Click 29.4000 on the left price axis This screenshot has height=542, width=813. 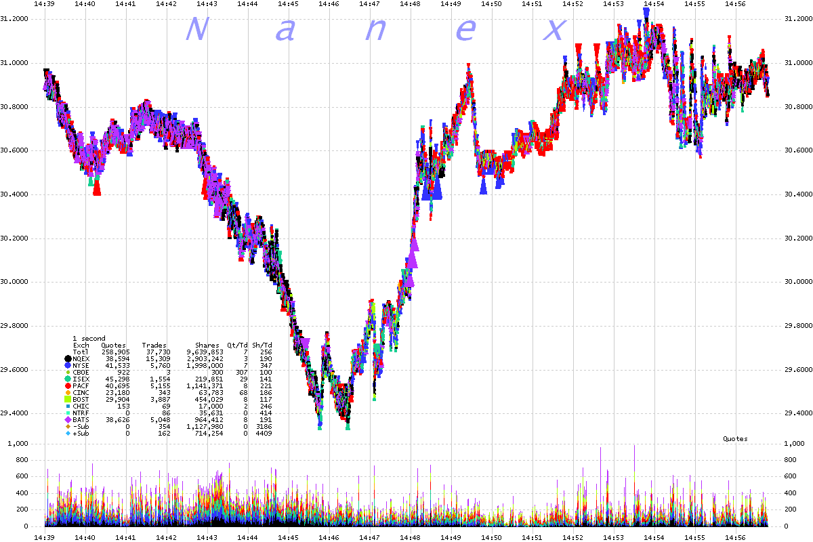tap(16, 413)
